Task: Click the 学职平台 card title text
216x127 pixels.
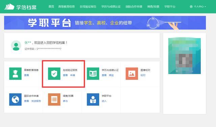Action: (x=107, y=96)
